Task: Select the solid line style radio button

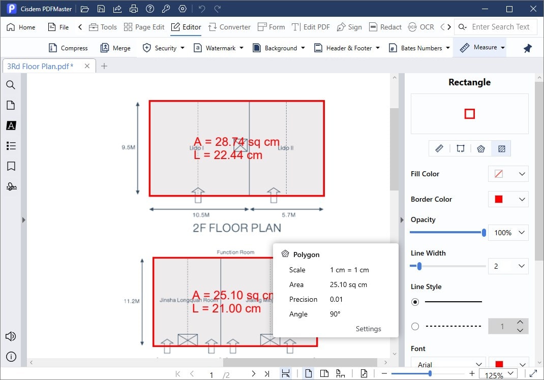Action: [x=415, y=302]
